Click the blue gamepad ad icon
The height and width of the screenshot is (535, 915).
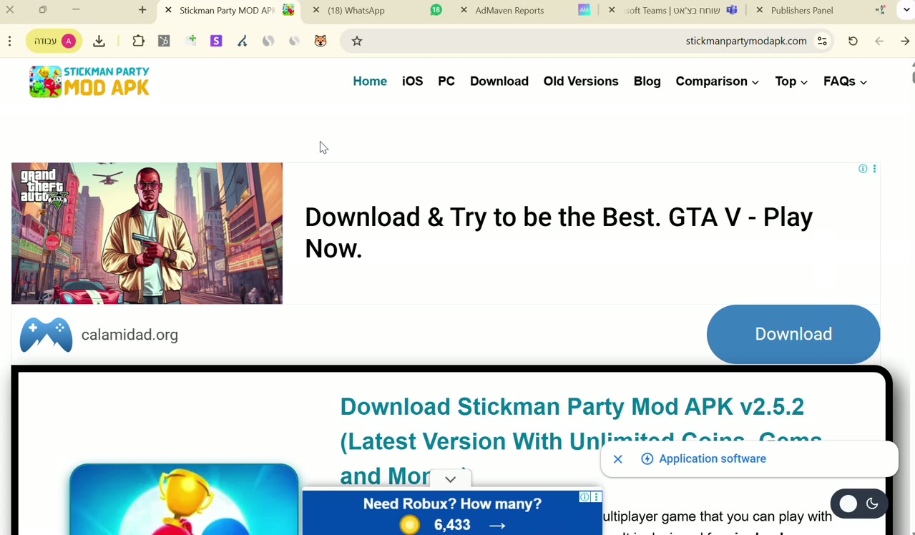(x=46, y=335)
